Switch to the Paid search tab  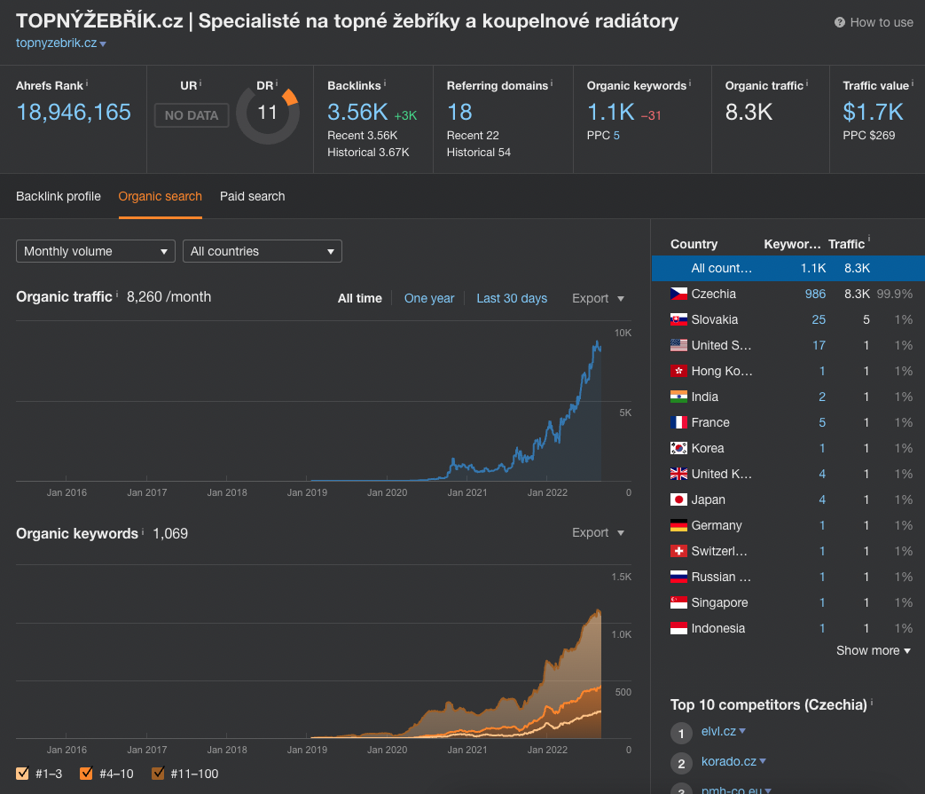(253, 196)
